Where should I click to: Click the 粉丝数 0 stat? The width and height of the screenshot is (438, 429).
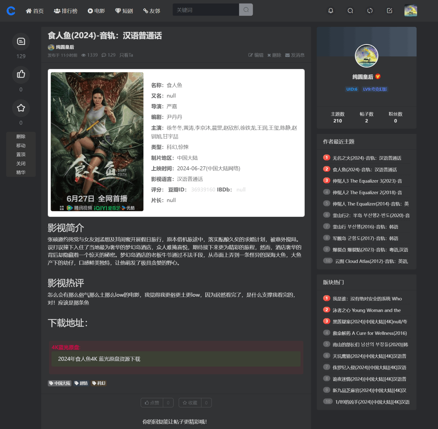point(396,117)
